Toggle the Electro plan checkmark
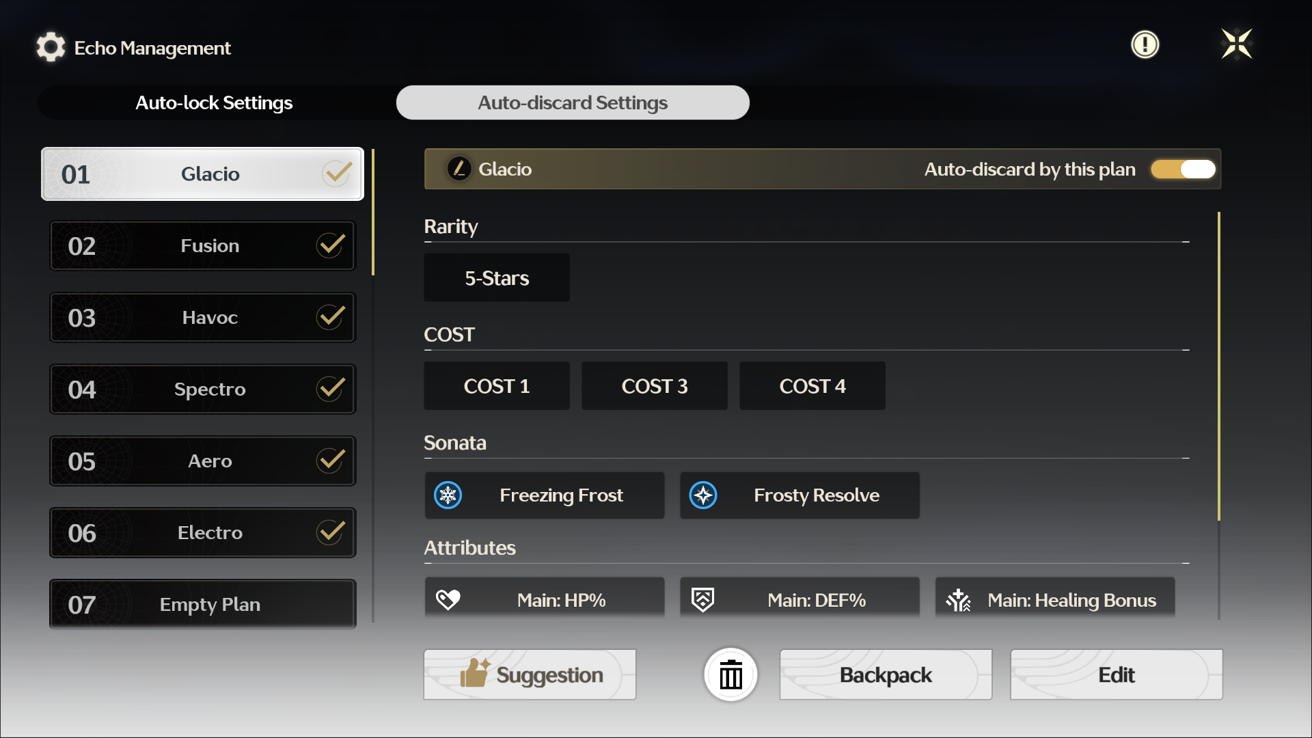Screen dimensions: 1312x738 click(x=331, y=532)
